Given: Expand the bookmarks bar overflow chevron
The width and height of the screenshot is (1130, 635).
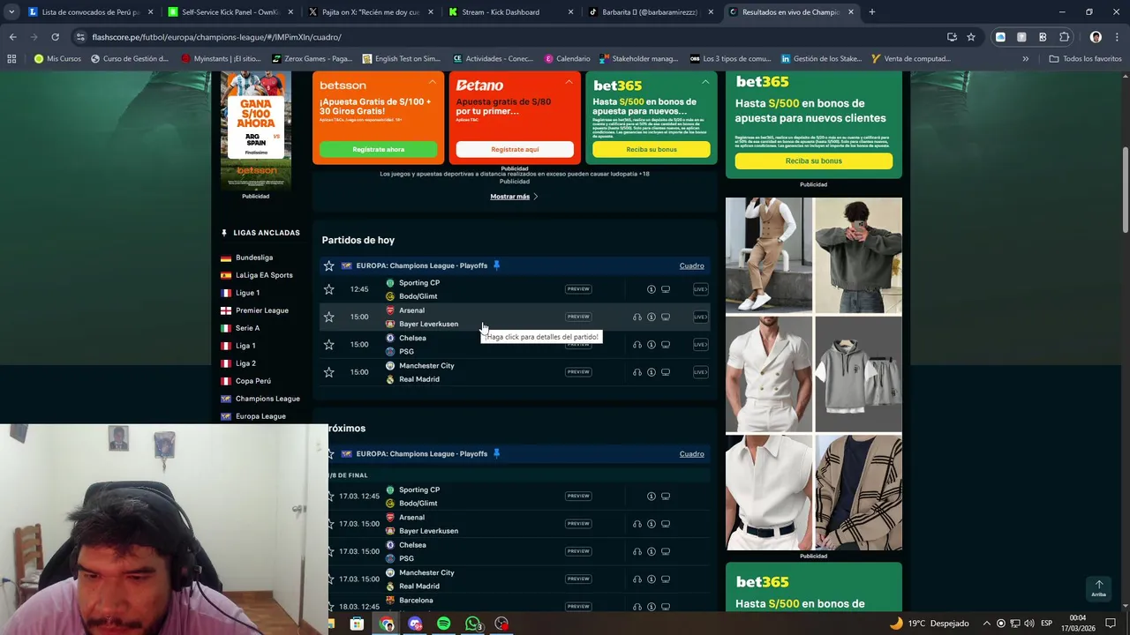Looking at the screenshot, I should [1025, 59].
